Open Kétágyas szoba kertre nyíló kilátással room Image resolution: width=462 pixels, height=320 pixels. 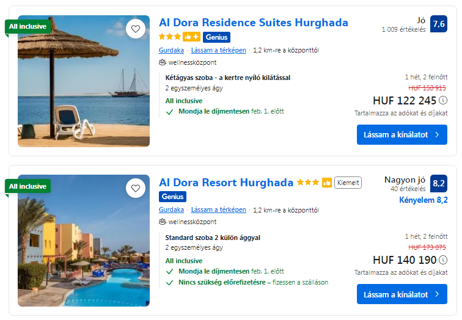pyautogui.click(x=227, y=78)
